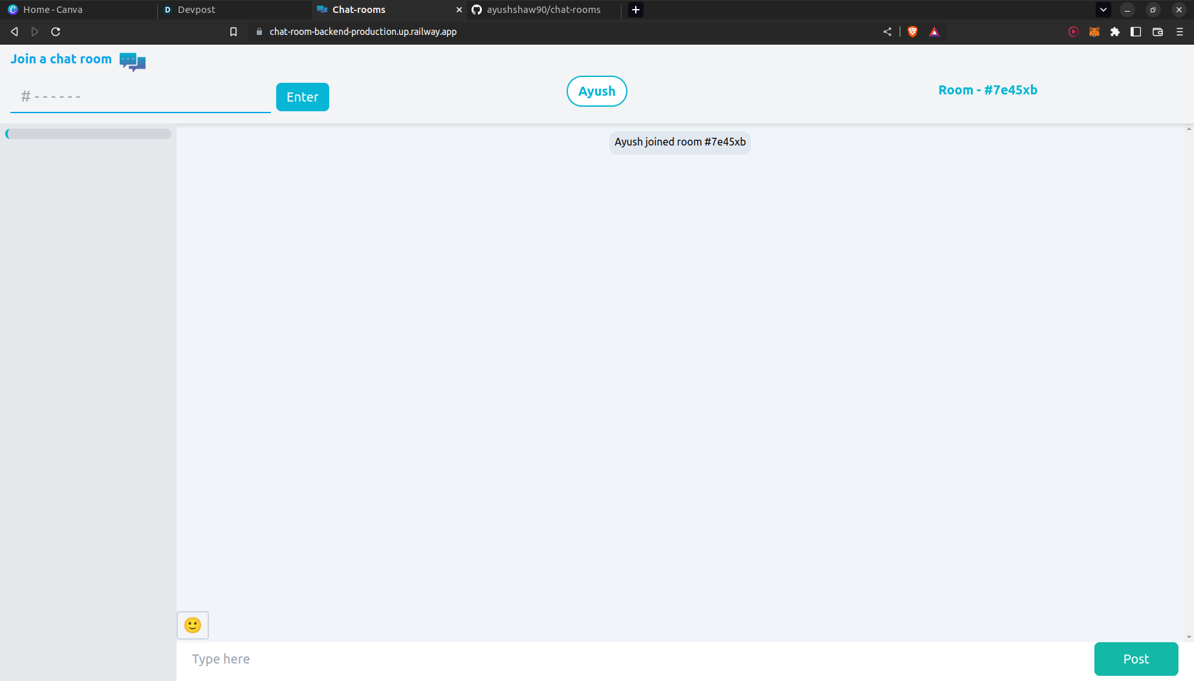Click the Enter room button
Viewport: 1194px width, 681px height.
click(x=303, y=97)
